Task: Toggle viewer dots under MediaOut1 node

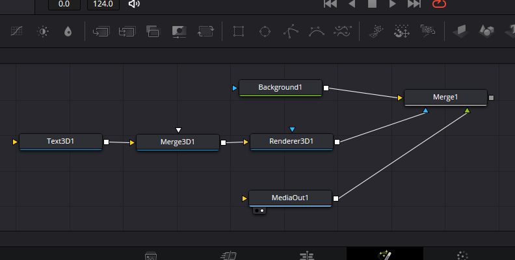Action: (x=259, y=211)
